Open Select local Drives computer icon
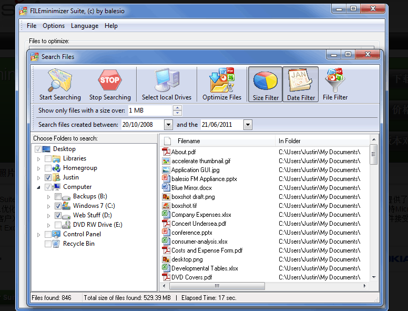 tap(166, 81)
